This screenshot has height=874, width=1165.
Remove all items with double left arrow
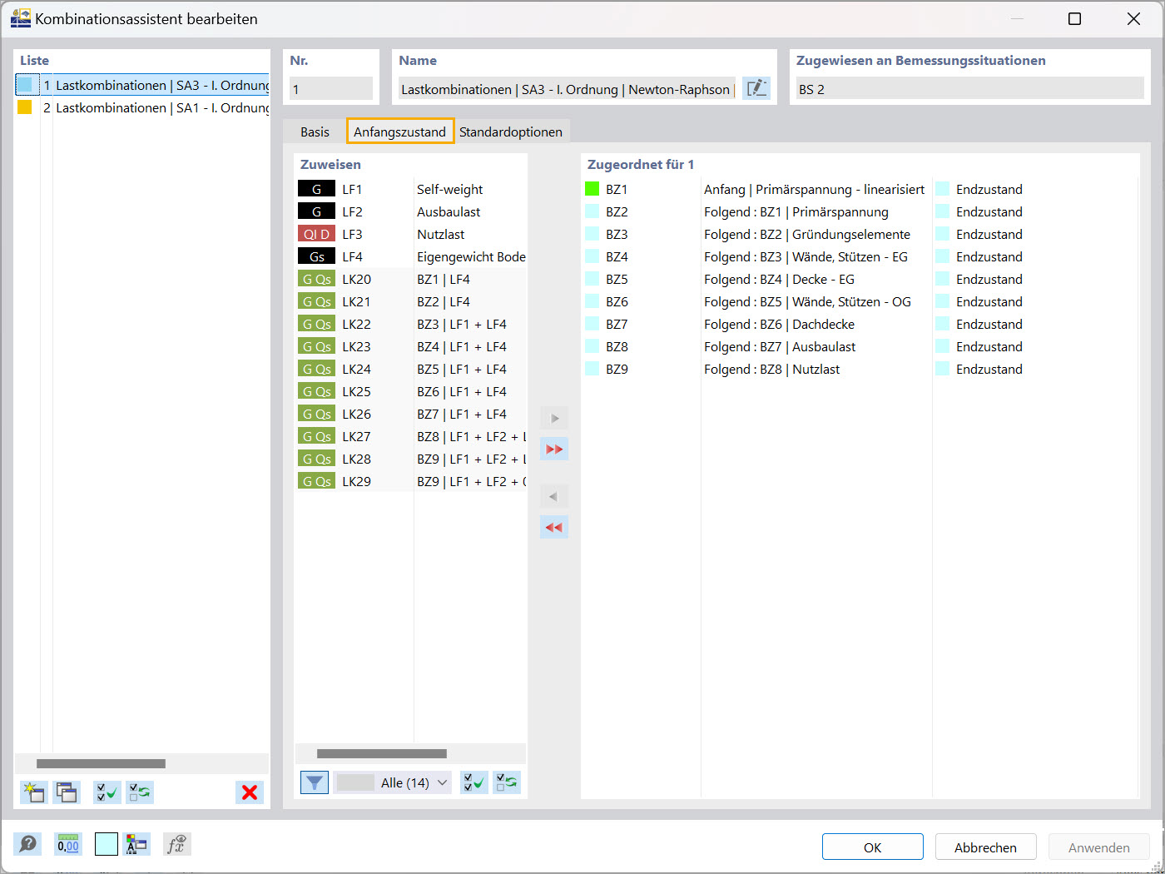554,528
